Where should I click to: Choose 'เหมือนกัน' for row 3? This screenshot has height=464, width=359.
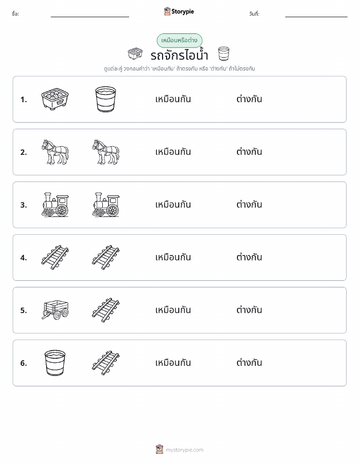click(x=173, y=204)
